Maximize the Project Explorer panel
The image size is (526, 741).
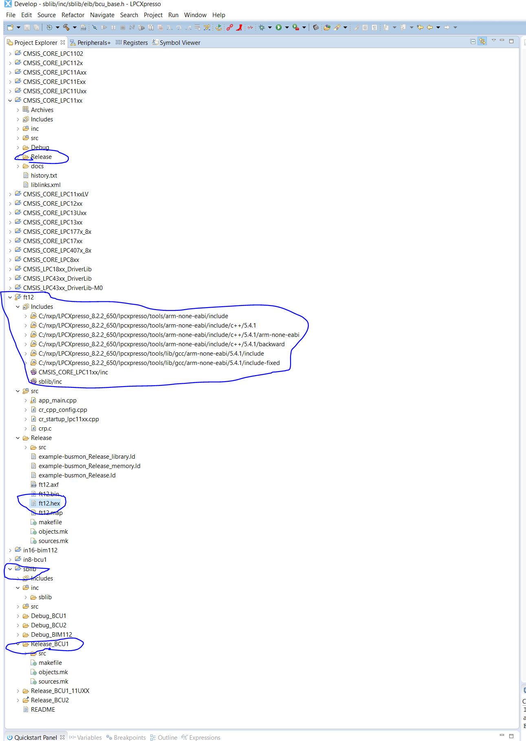(511, 41)
